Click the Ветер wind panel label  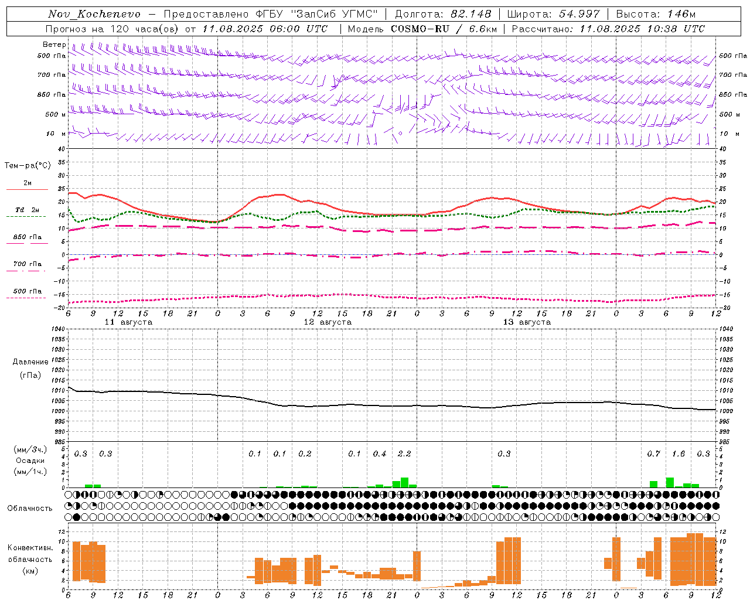pyautogui.click(x=54, y=45)
